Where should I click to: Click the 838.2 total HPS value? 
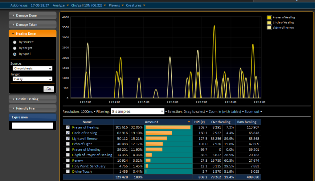click(203, 177)
